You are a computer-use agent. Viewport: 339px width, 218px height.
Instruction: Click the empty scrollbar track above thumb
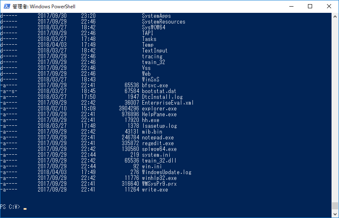[x=335, y=111]
